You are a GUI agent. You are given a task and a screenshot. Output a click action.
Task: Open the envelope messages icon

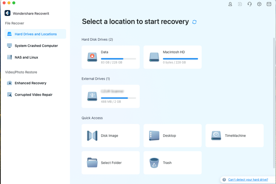tap(269, 4)
